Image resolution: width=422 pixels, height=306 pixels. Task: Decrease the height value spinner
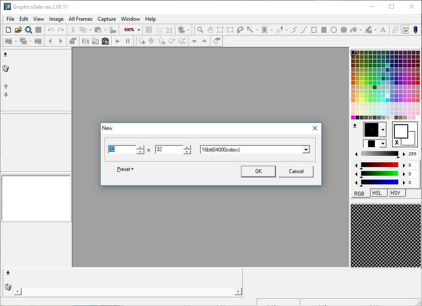[x=187, y=152]
